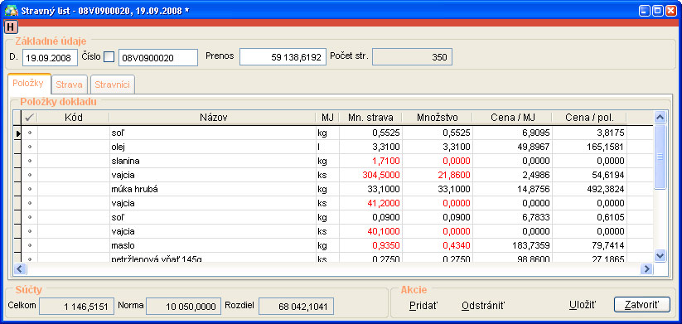Click the date field showing 19.09.2008
Image resolution: width=682 pixels, height=324 pixels.
pos(50,57)
